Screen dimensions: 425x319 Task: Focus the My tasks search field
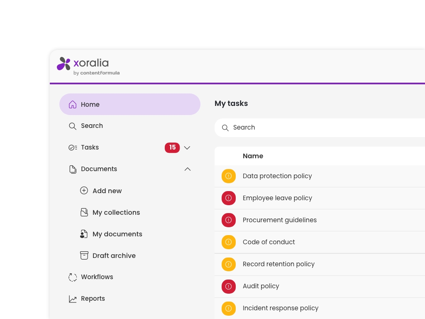[x=320, y=128]
